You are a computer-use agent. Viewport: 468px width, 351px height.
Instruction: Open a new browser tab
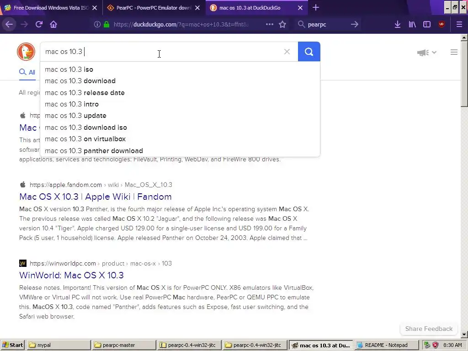315,8
